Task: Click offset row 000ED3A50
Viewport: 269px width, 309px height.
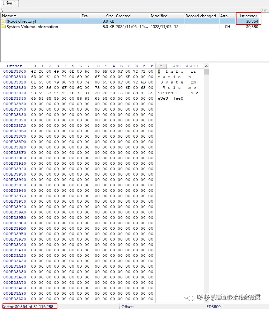Action: click(15, 272)
